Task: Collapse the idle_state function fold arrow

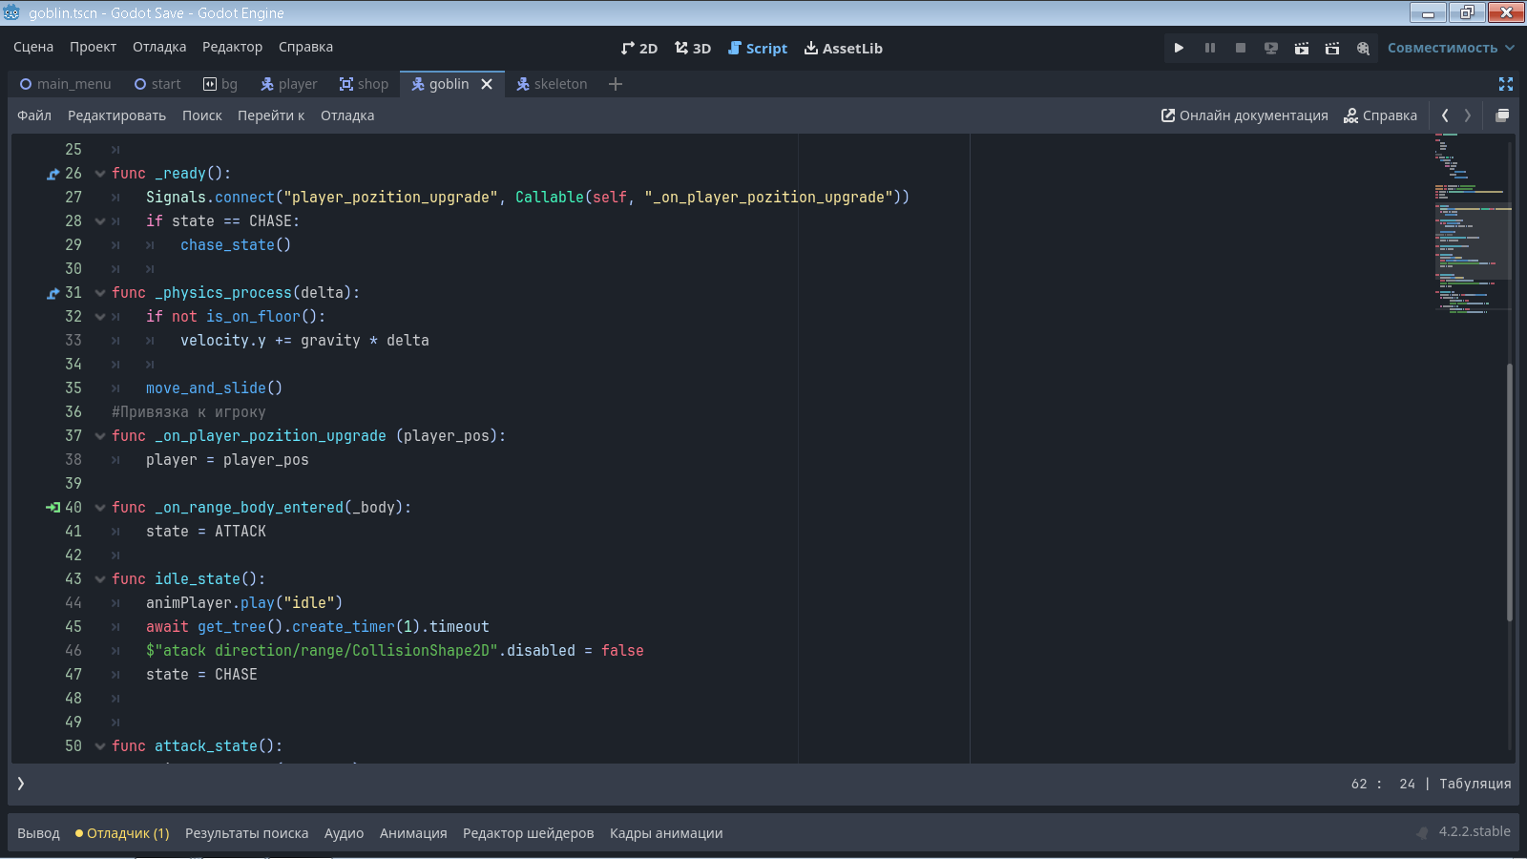Action: [100, 579]
